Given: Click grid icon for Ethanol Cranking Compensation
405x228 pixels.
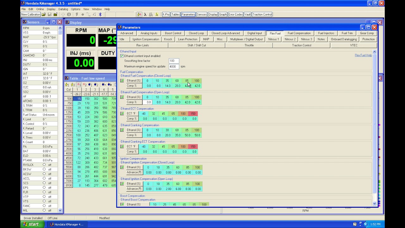Looking at the screenshot, I should tap(122, 130).
